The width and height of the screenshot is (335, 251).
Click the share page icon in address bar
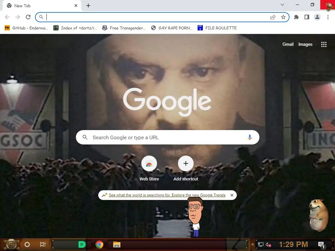[x=273, y=17]
